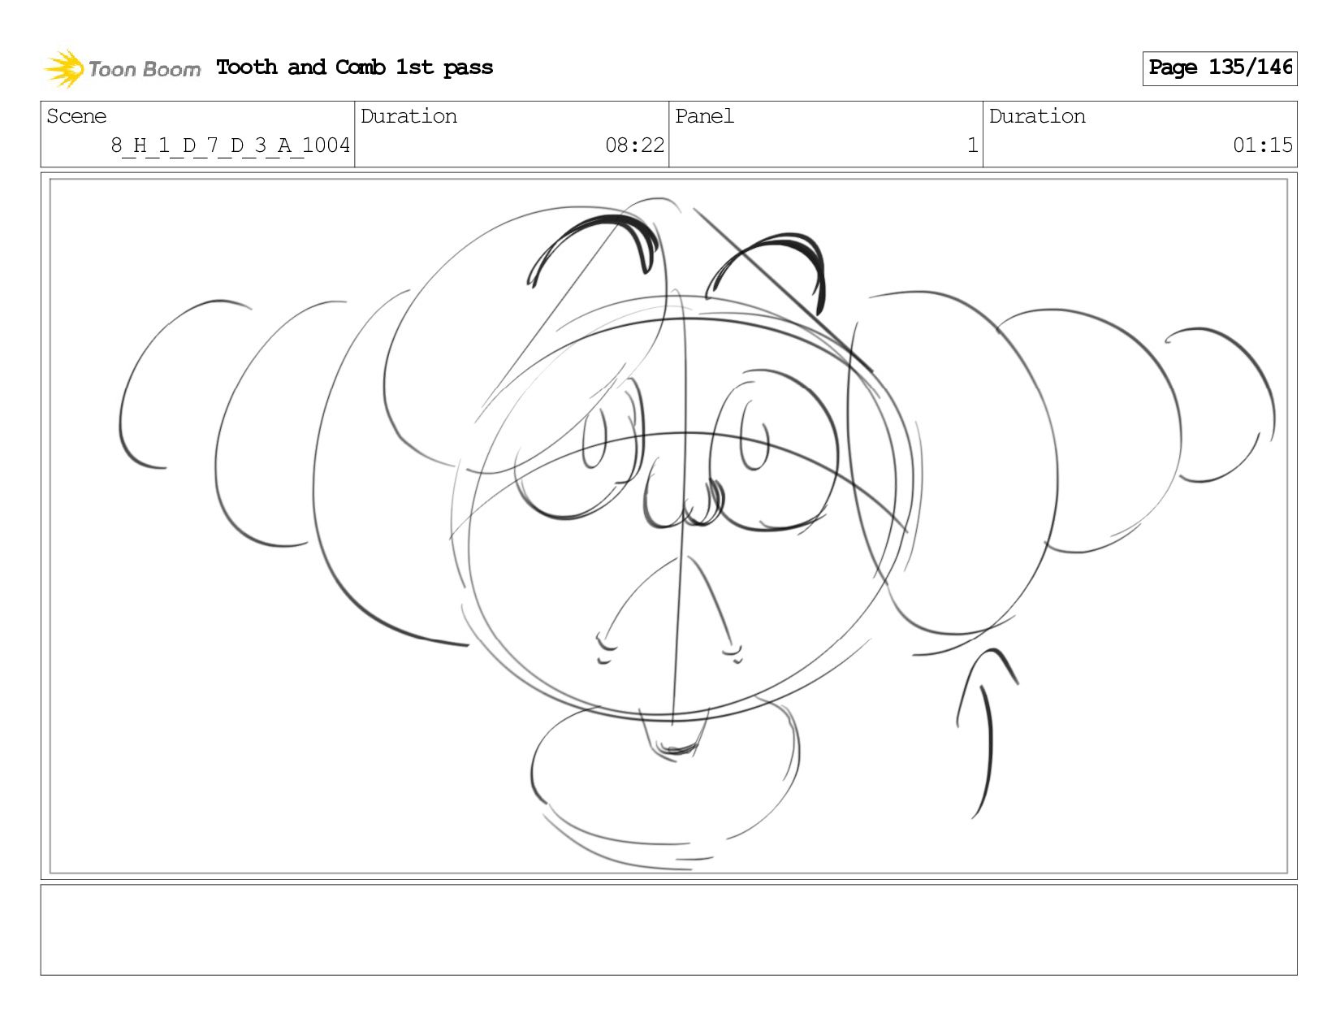
Task: Click the empty notes box below the panel
Action: coord(668,930)
